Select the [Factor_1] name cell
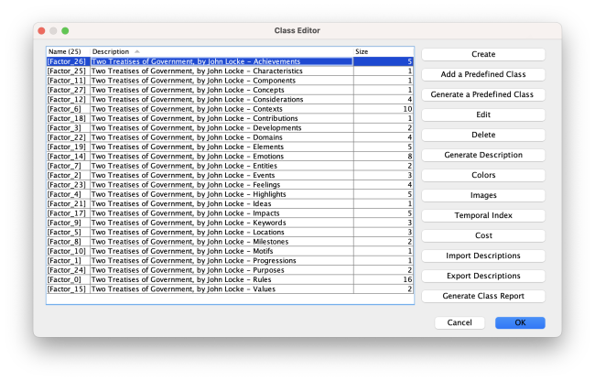The width and height of the screenshot is (595, 381). (x=69, y=261)
